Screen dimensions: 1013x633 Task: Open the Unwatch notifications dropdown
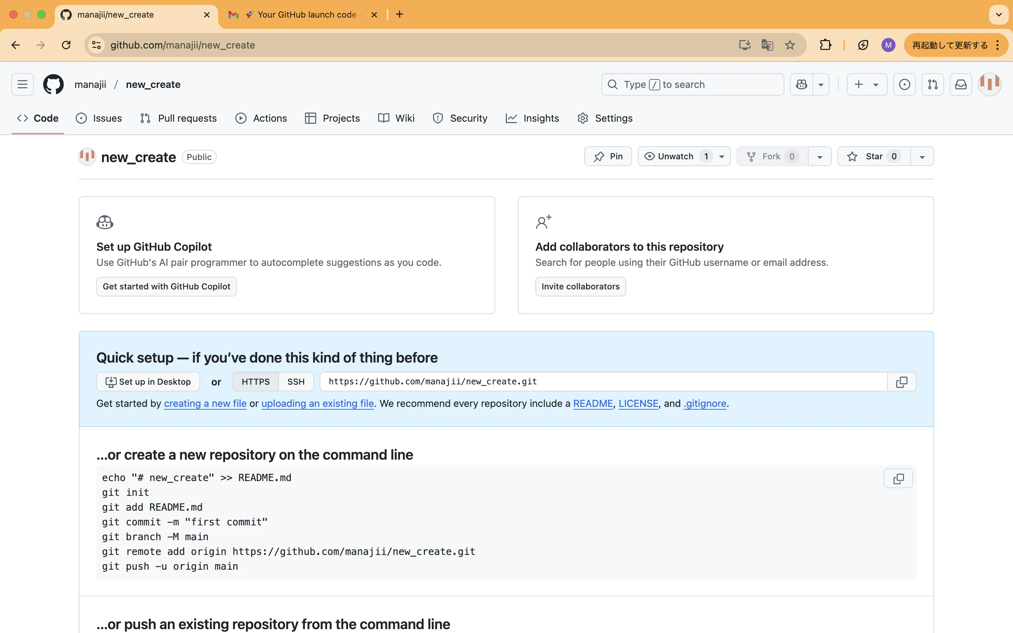[684, 156]
